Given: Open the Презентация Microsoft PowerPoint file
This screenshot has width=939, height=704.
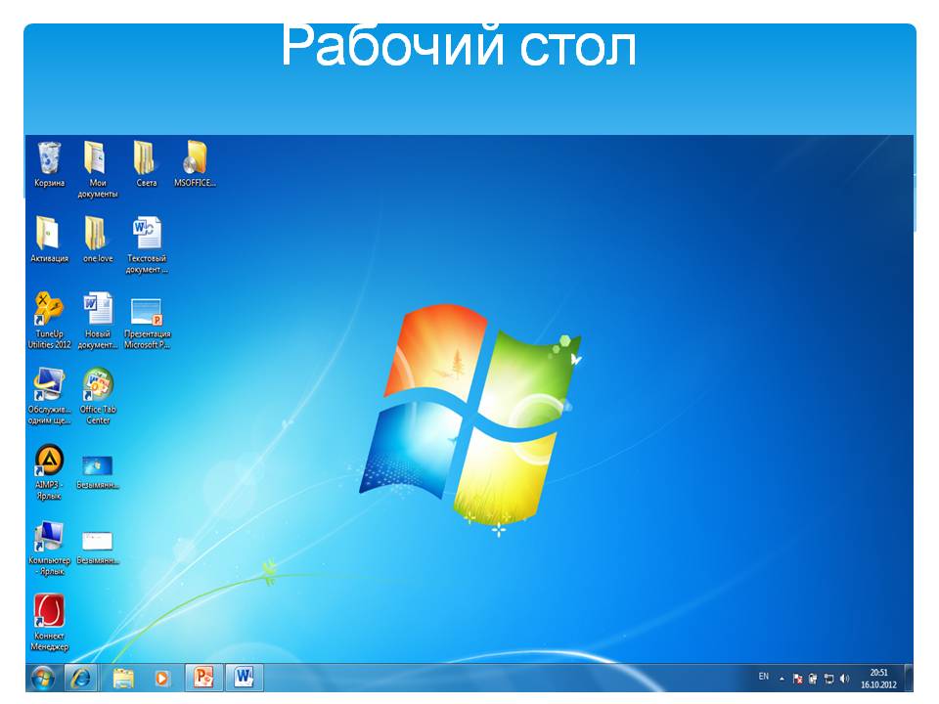Looking at the screenshot, I should coord(146,313).
